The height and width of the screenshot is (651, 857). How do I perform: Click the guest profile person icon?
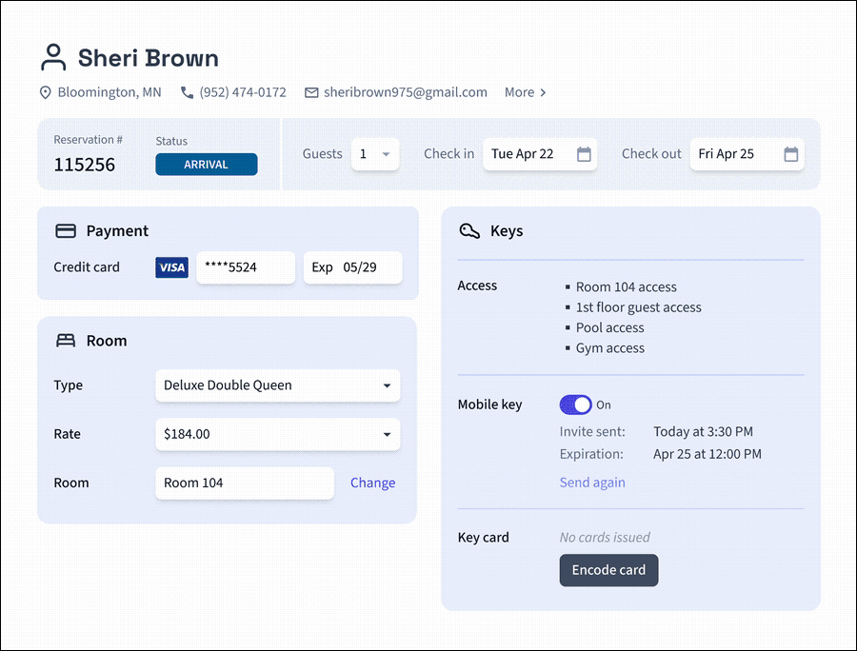coord(53,58)
